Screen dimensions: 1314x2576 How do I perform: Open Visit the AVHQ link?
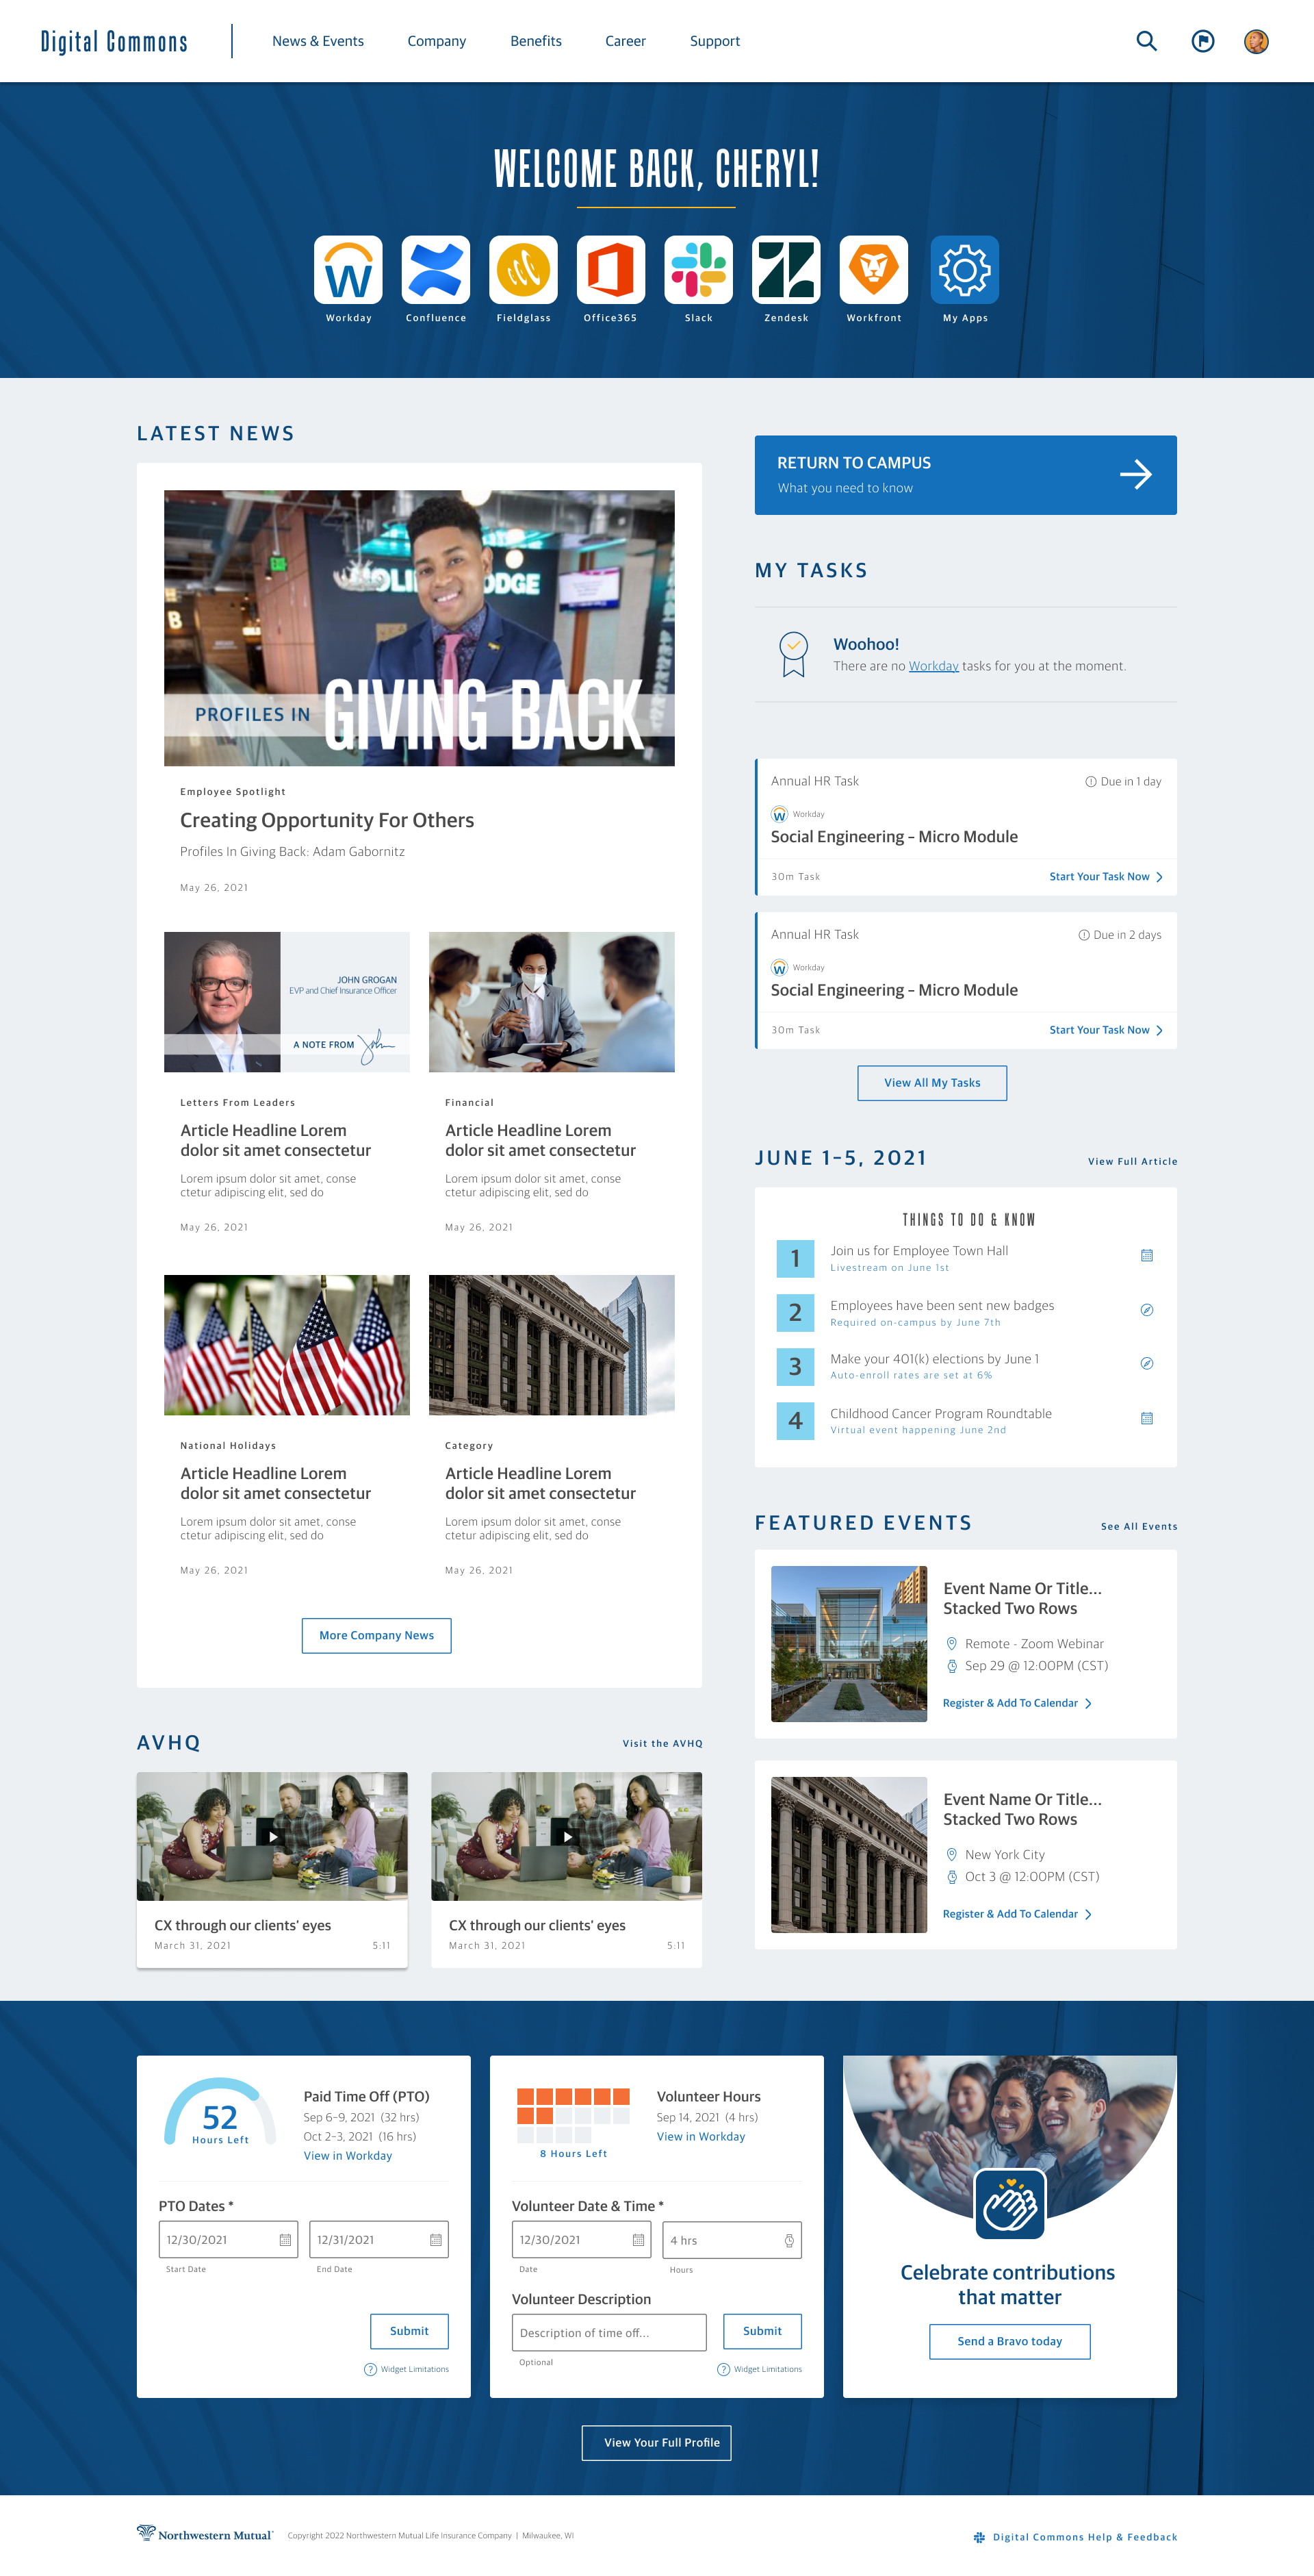[x=662, y=1744]
